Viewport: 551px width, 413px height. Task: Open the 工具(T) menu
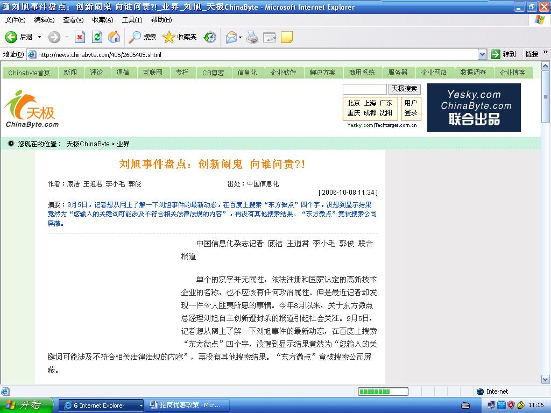(x=132, y=20)
